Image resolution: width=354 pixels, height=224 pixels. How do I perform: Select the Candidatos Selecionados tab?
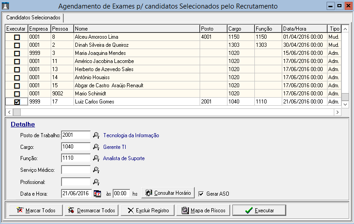coord(34,18)
